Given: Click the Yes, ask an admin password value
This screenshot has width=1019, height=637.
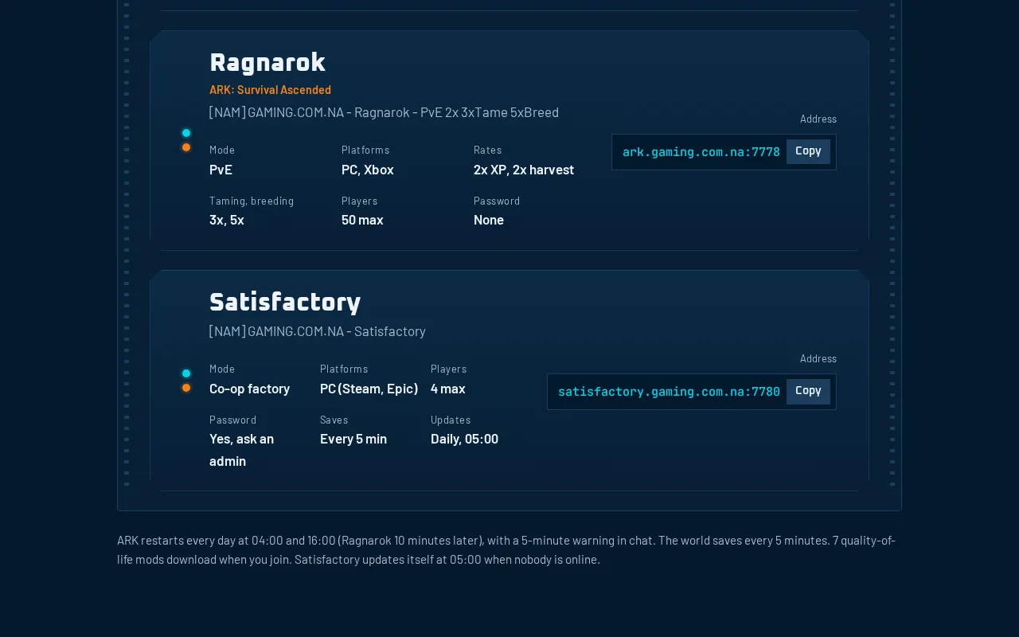Looking at the screenshot, I should 242,450.
